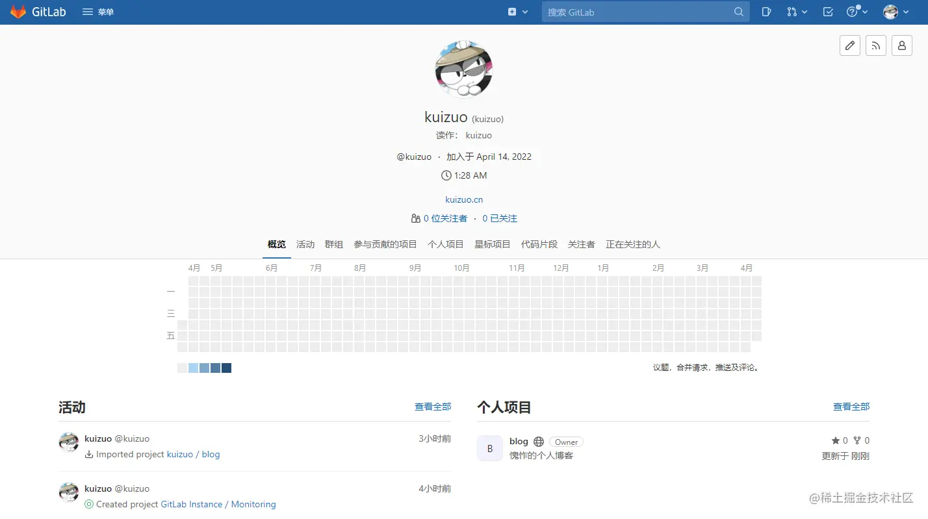This screenshot has height=519, width=928.
Task: Click the globe icon beside the blog project
Action: pyautogui.click(x=538, y=441)
